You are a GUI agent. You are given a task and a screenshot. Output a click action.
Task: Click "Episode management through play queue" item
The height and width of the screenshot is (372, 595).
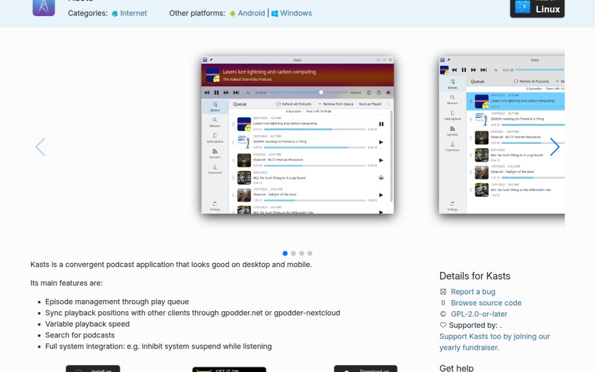tap(117, 302)
